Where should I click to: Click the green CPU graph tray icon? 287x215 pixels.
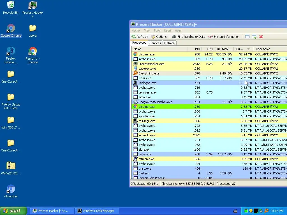point(246,211)
